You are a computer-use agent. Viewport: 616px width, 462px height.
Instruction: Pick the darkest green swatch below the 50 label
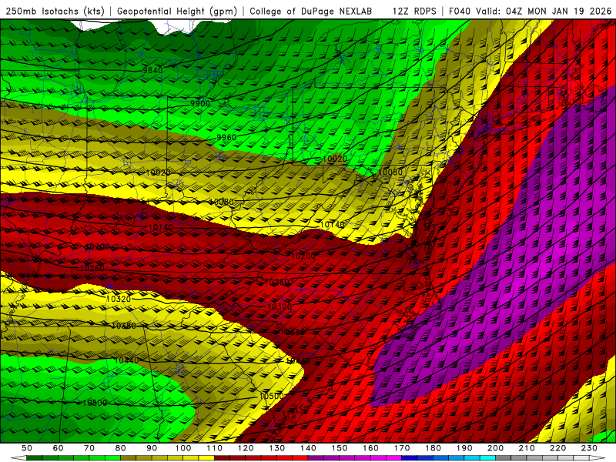35,458
